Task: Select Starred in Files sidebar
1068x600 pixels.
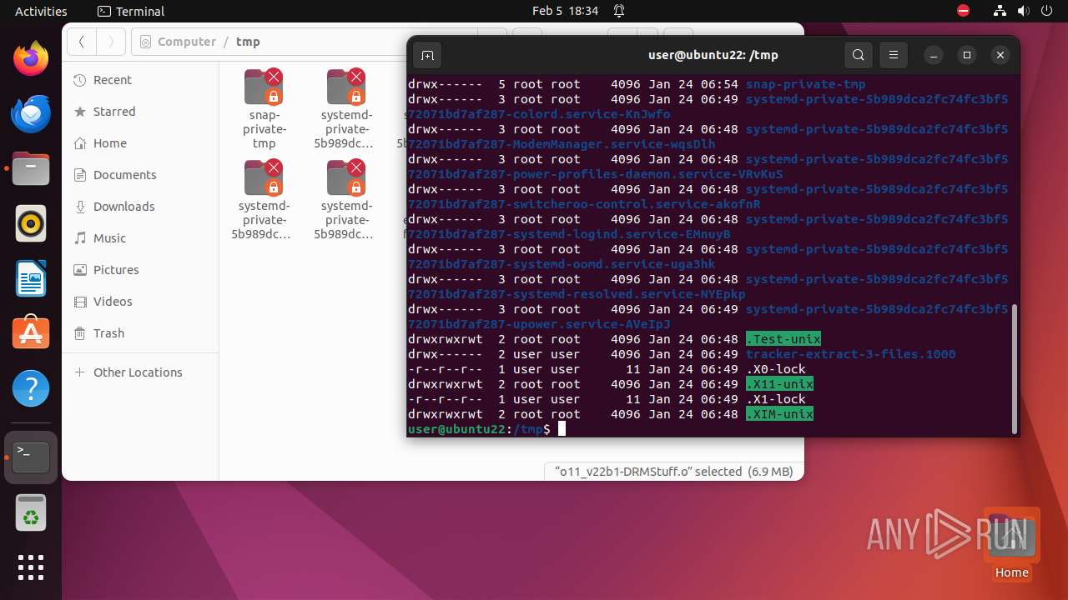Action: [140, 112]
